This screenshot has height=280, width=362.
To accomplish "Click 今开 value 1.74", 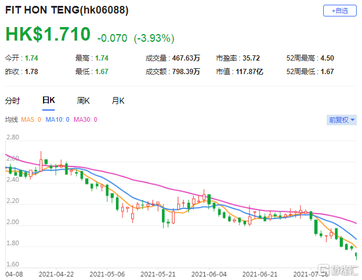I will click(x=31, y=58).
